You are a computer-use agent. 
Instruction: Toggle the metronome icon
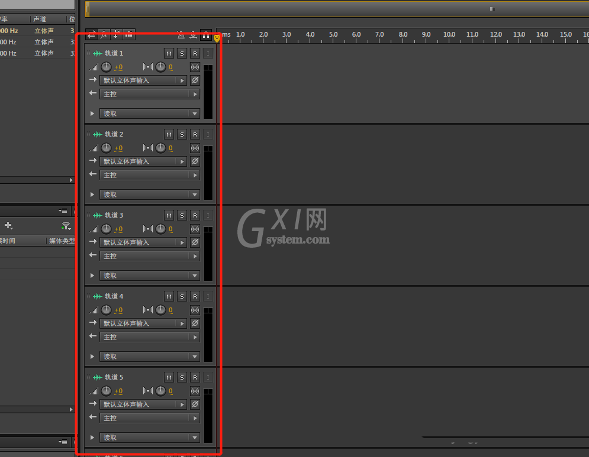(181, 35)
